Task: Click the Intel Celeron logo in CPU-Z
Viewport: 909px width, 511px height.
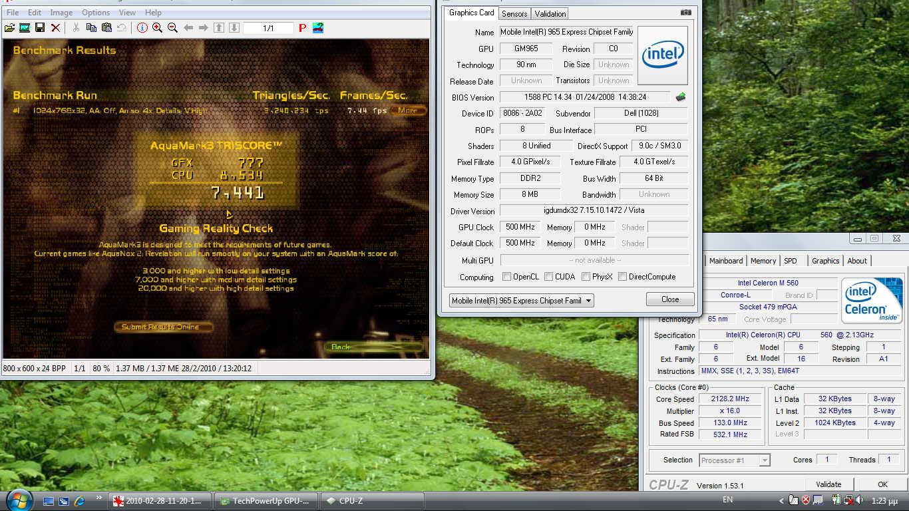Action: pyautogui.click(x=872, y=299)
